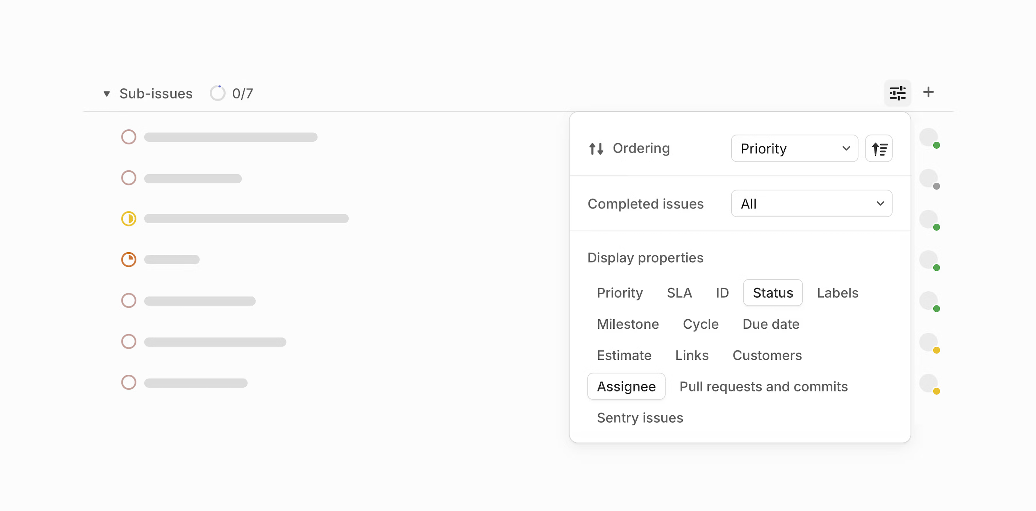Click the orange status icon on the fourth sub-issue

[x=128, y=259]
